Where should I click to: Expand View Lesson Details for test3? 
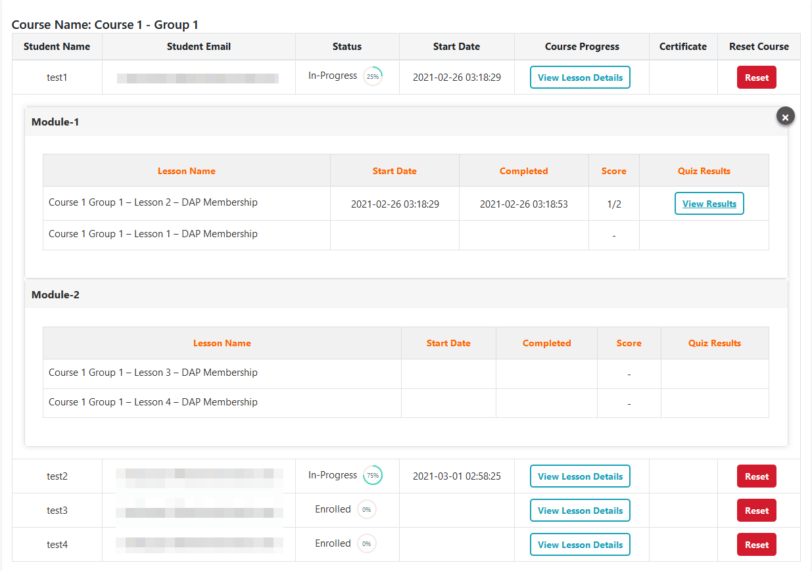pyautogui.click(x=580, y=511)
